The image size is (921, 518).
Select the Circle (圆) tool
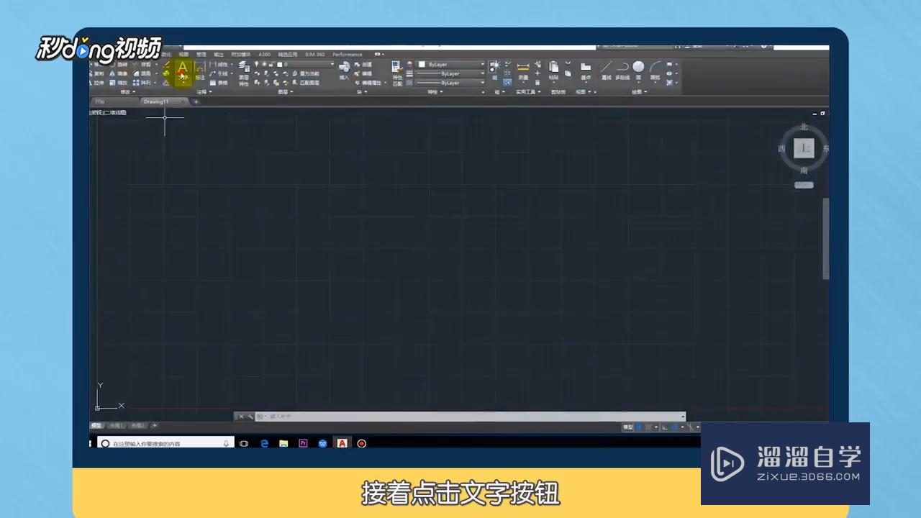pyautogui.click(x=638, y=70)
